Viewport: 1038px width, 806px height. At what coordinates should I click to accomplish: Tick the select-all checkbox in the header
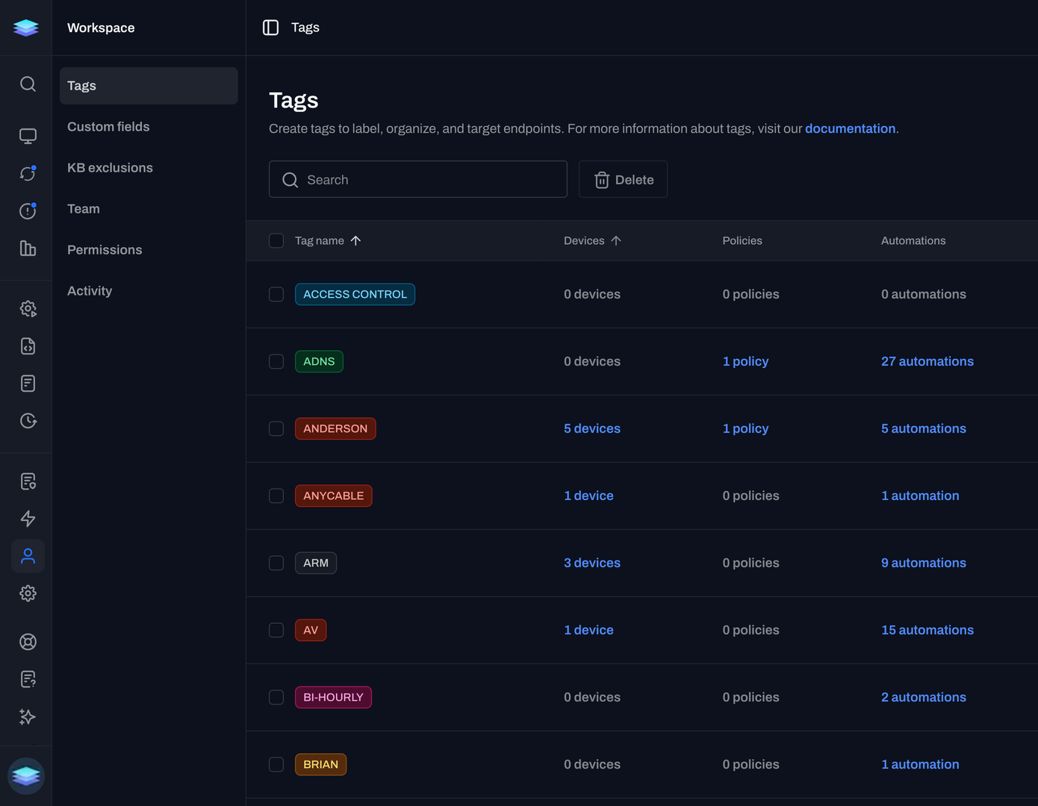click(x=276, y=240)
